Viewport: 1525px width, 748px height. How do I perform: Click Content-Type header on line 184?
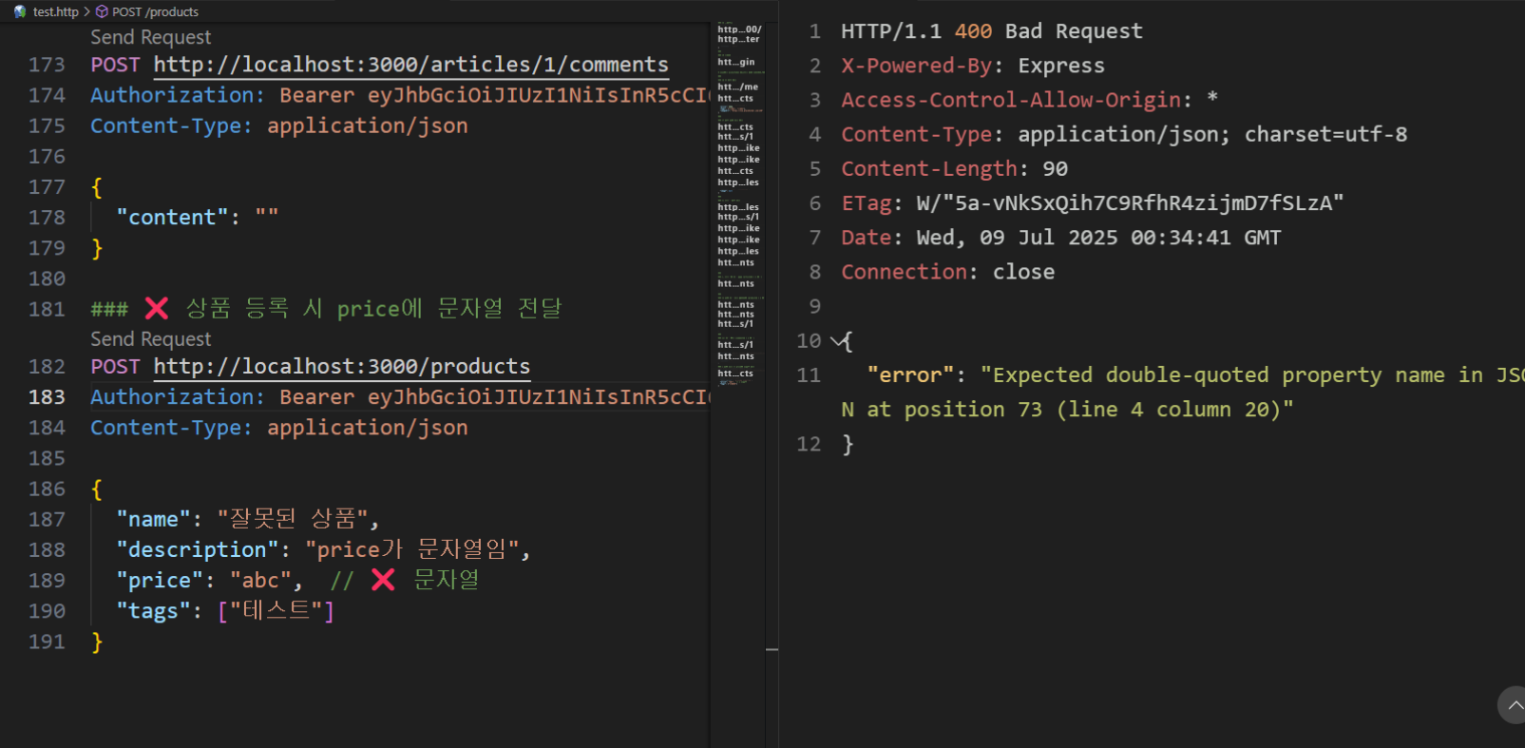click(279, 429)
